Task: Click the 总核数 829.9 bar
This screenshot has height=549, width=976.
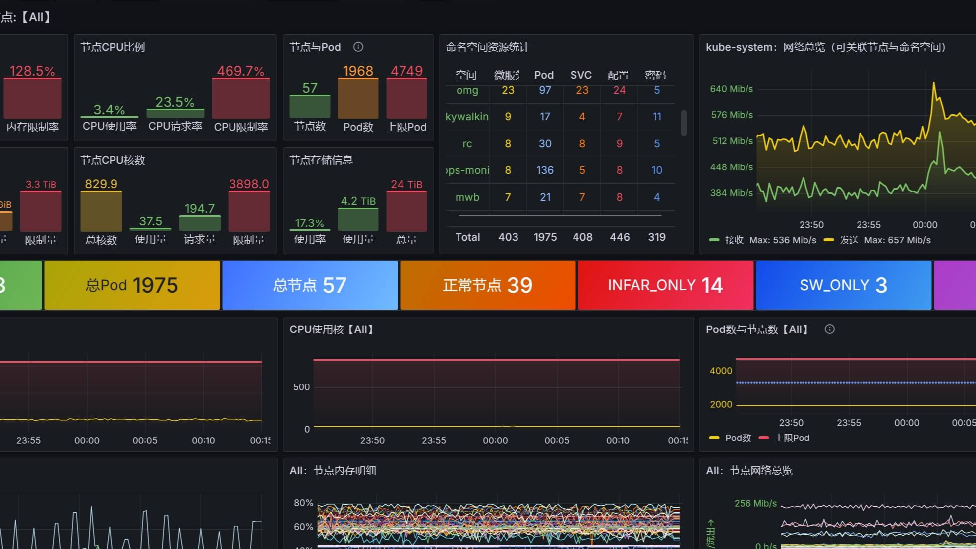Action: [x=101, y=211]
